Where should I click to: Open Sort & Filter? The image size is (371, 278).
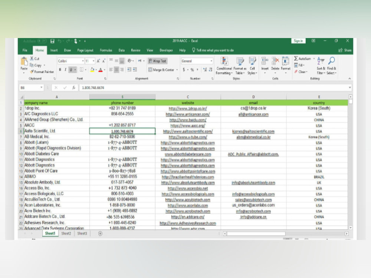click(321, 66)
